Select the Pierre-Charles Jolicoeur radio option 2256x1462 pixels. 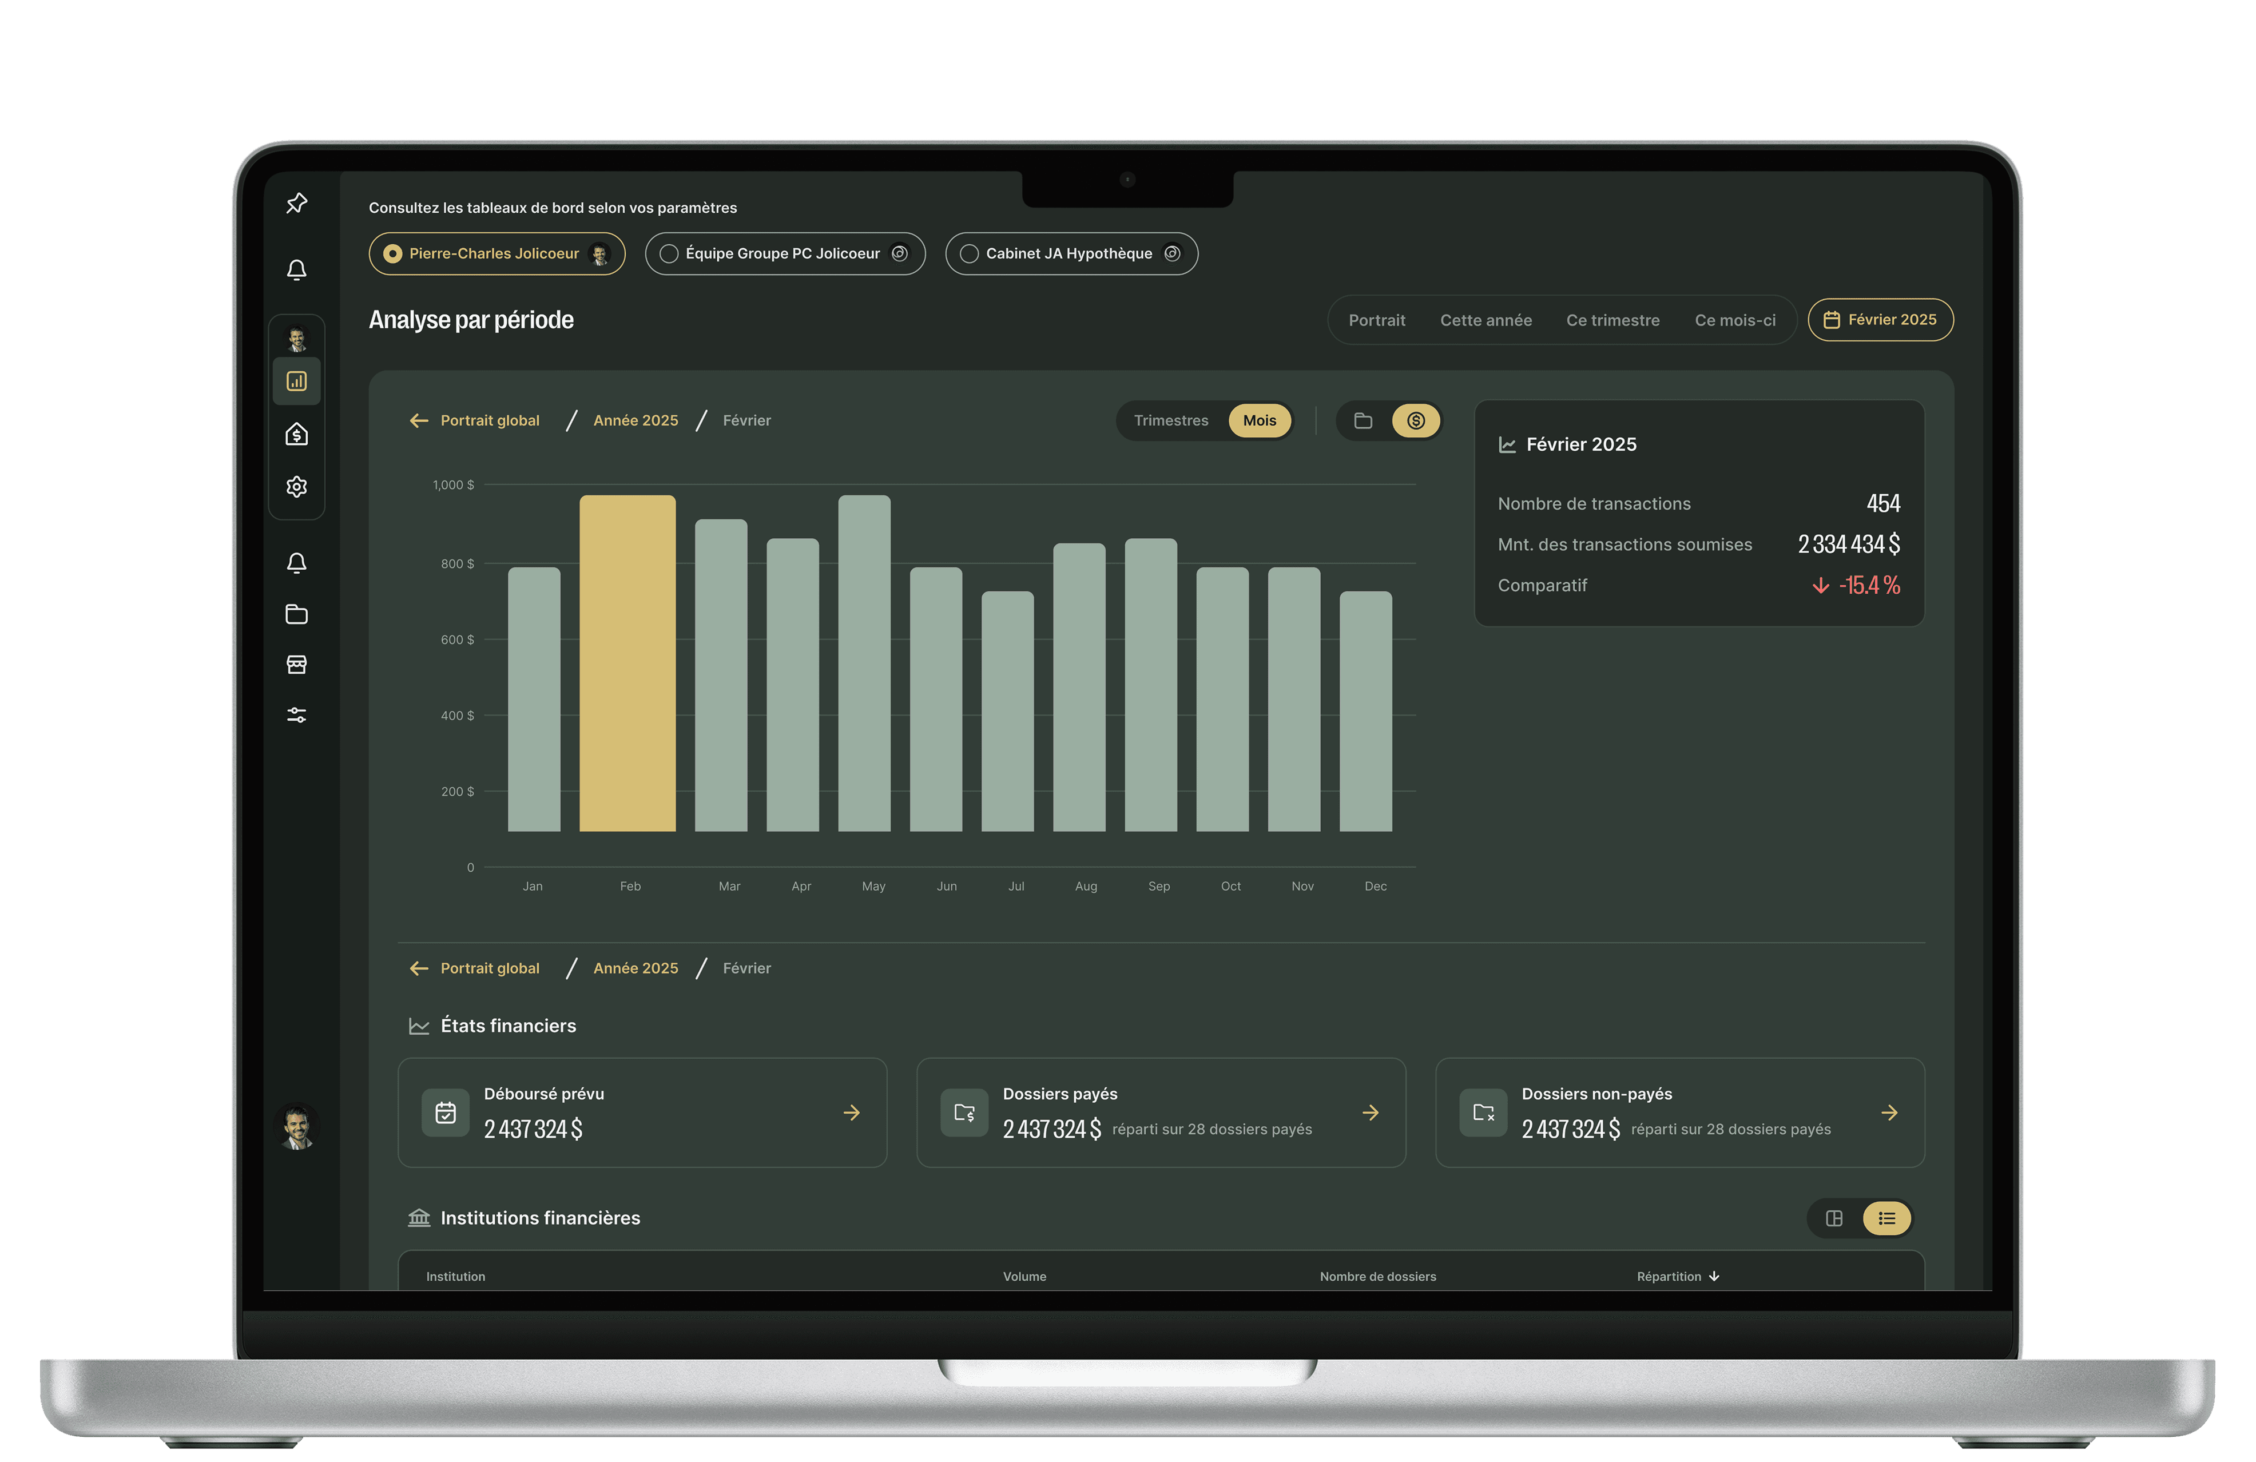392,254
